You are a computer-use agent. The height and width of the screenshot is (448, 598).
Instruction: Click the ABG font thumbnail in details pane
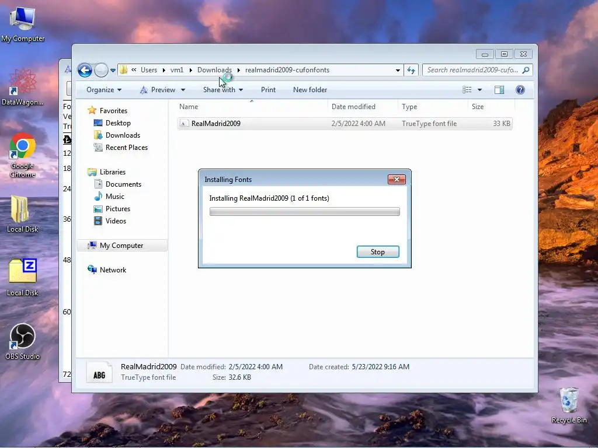(99, 372)
